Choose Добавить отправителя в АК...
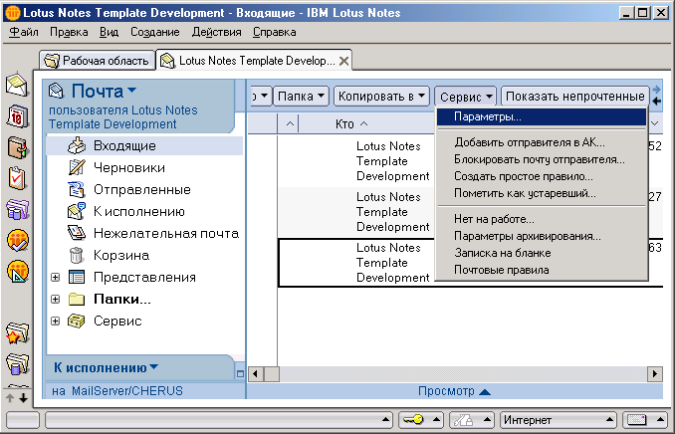 542,142
